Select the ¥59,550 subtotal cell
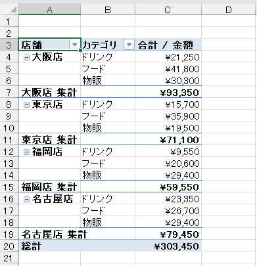This screenshot has height=266, width=257. [168, 187]
